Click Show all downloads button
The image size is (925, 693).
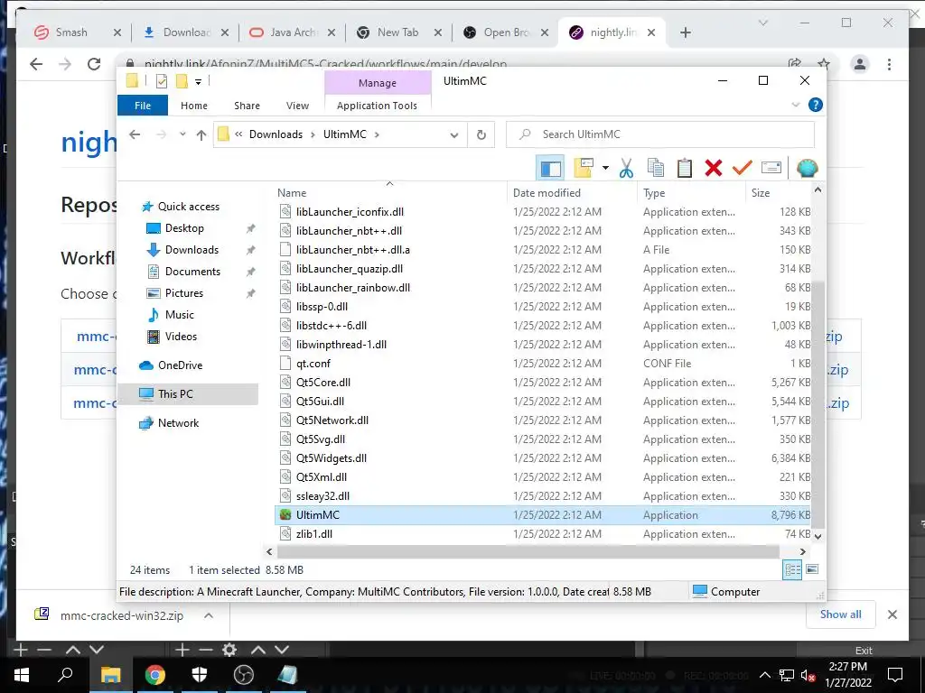(840, 614)
